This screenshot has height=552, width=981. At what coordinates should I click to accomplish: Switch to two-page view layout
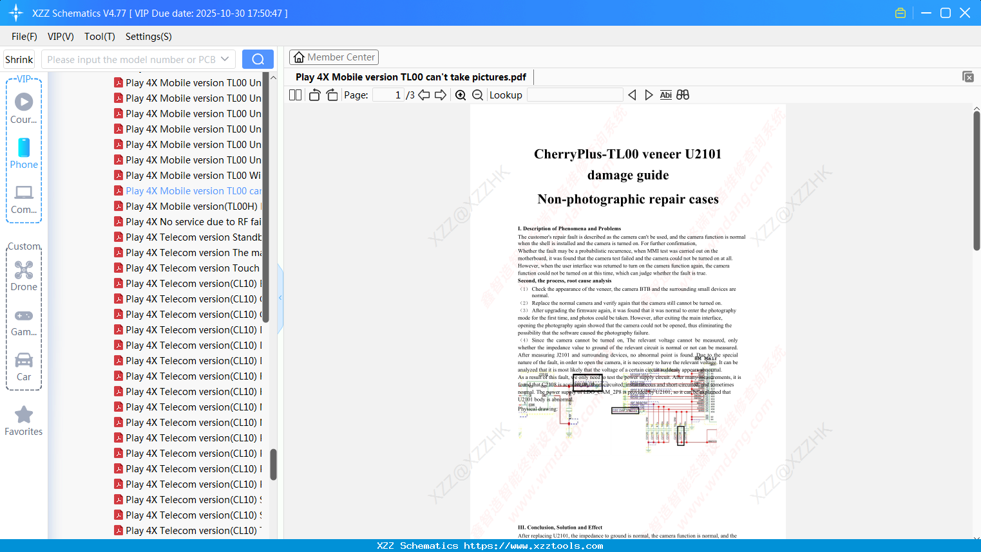[x=295, y=95]
